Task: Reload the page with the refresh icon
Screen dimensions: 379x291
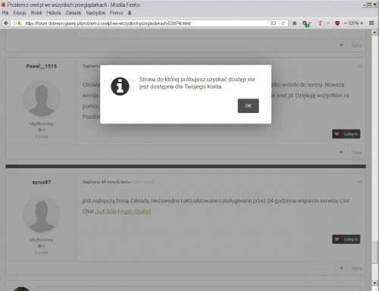Action: [283, 23]
